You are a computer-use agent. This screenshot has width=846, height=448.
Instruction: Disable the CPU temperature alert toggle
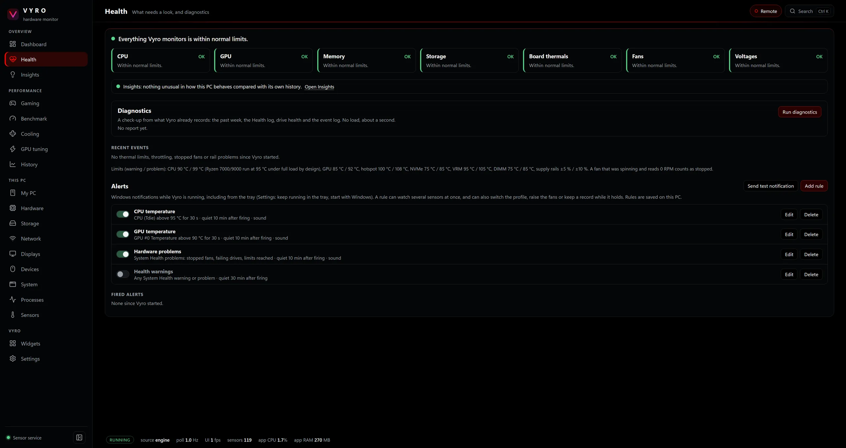123,214
